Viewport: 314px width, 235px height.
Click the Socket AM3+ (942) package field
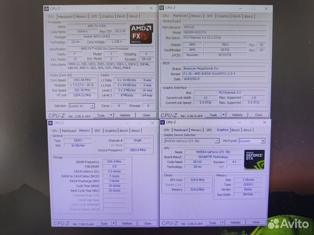click(97, 37)
